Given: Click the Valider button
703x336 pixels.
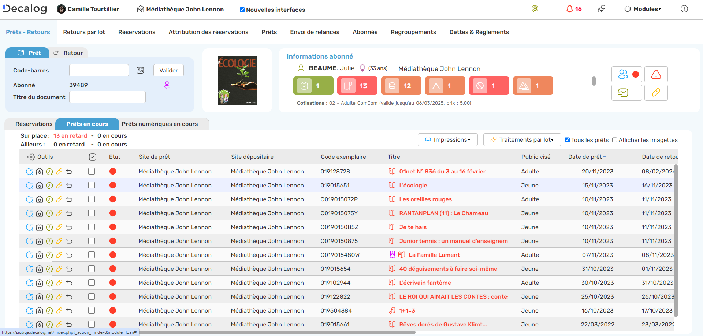Looking at the screenshot, I should click(x=168, y=70).
